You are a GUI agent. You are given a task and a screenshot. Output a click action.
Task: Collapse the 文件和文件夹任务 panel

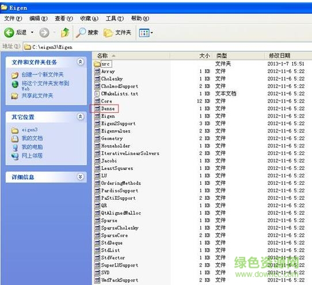tap(80, 62)
